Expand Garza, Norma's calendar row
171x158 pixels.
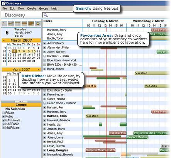click(44, 99)
